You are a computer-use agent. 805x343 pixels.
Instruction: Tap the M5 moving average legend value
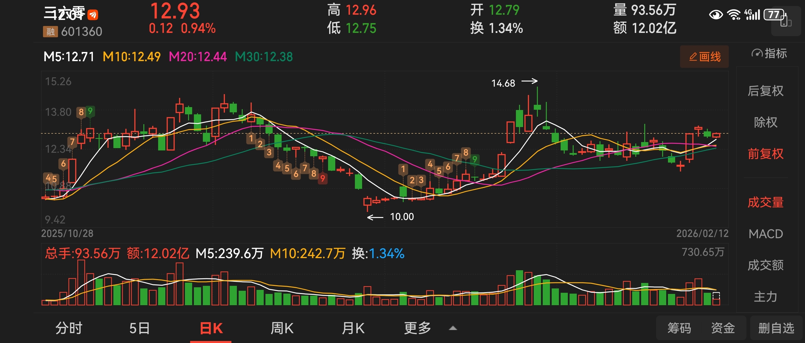pos(69,57)
